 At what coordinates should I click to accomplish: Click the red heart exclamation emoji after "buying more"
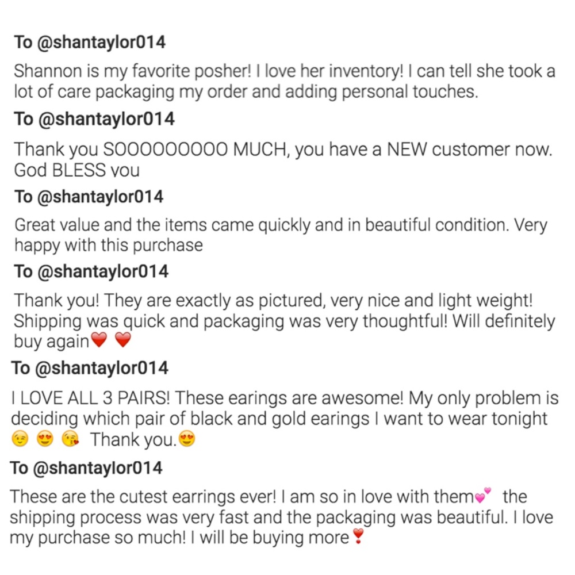coord(358,538)
